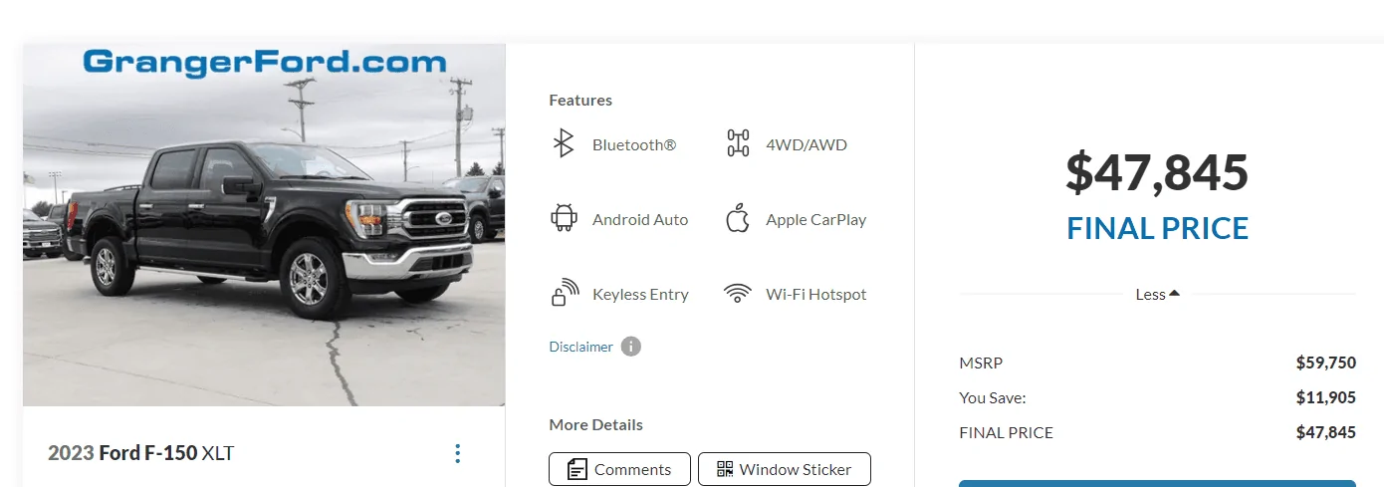Click the blue button below the price table
Viewport: 1384px width, 487px height.
coord(1157,483)
